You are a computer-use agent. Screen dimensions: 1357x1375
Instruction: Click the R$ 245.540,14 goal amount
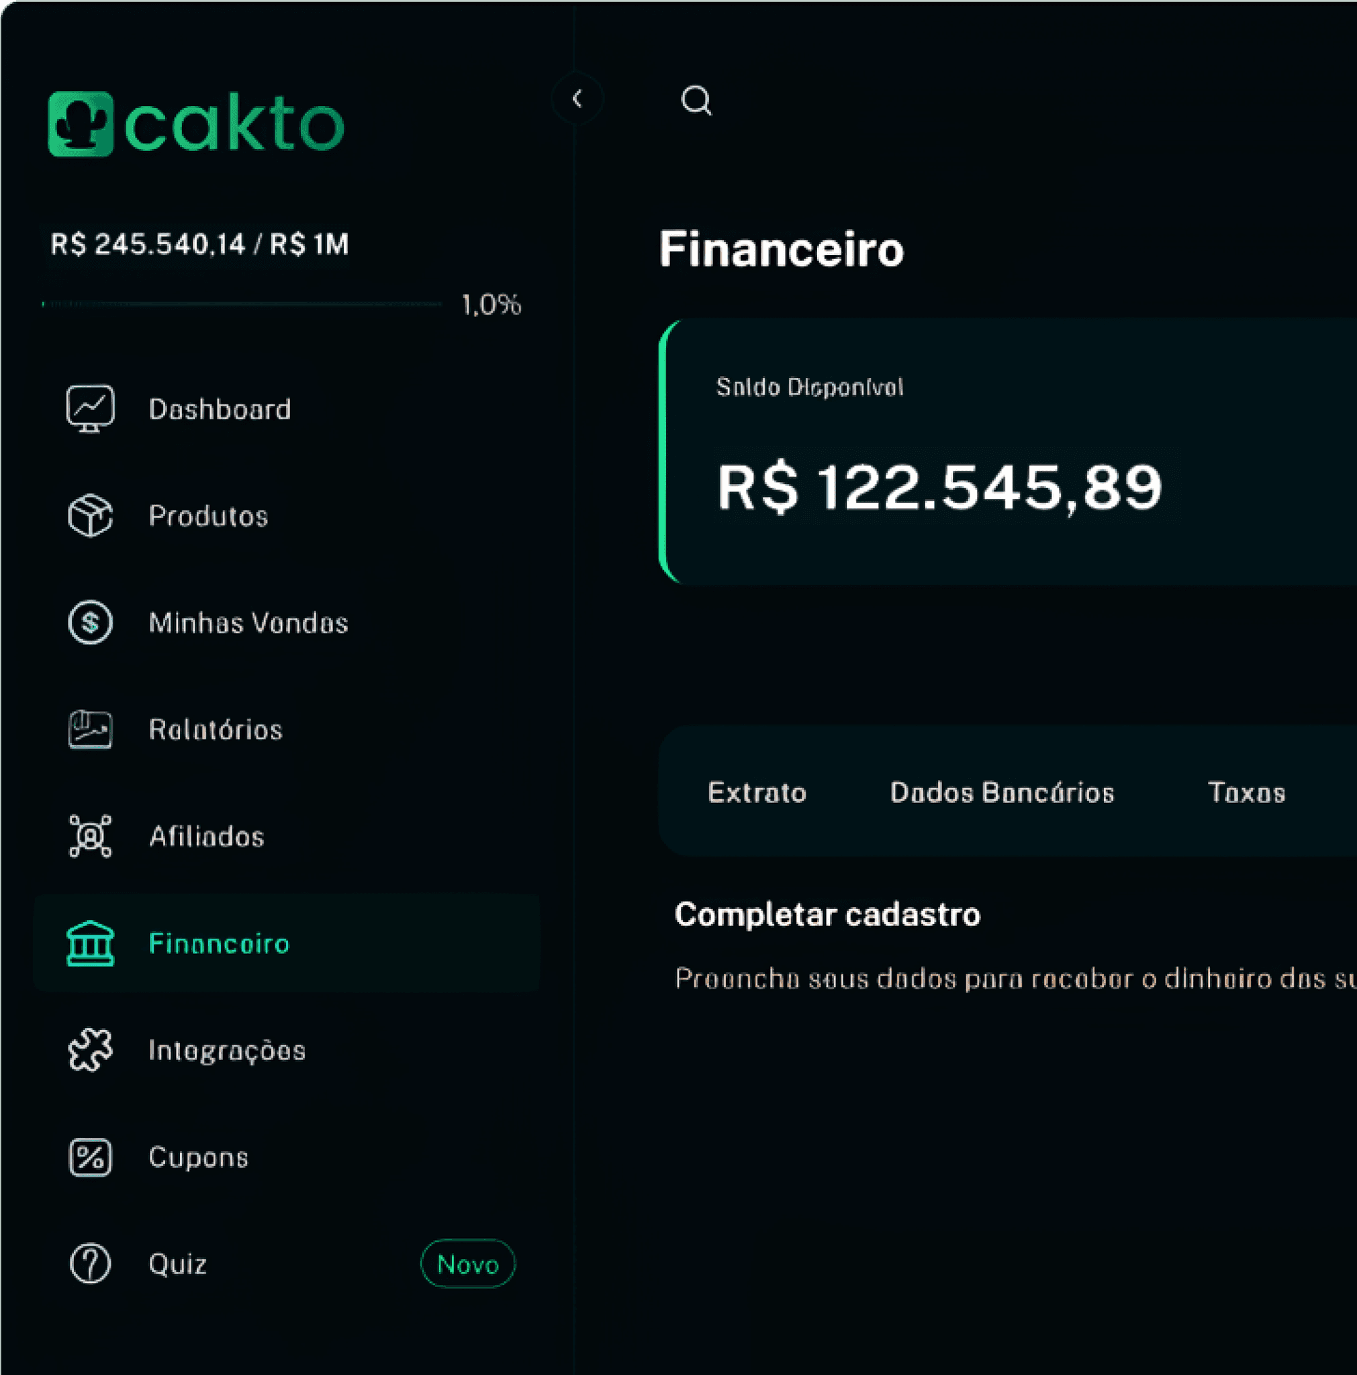(199, 244)
